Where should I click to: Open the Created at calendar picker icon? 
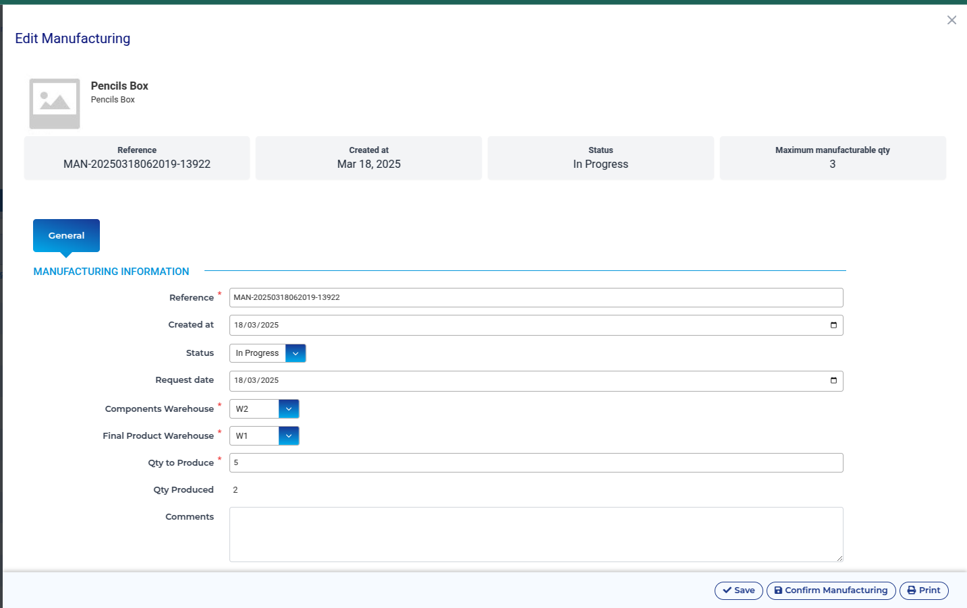point(833,325)
